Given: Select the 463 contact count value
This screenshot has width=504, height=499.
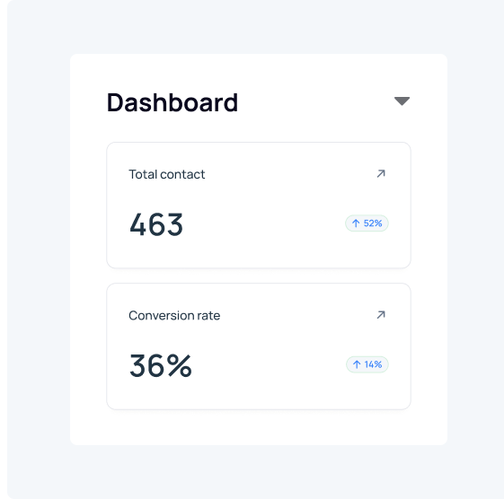Looking at the screenshot, I should pyautogui.click(x=156, y=224).
